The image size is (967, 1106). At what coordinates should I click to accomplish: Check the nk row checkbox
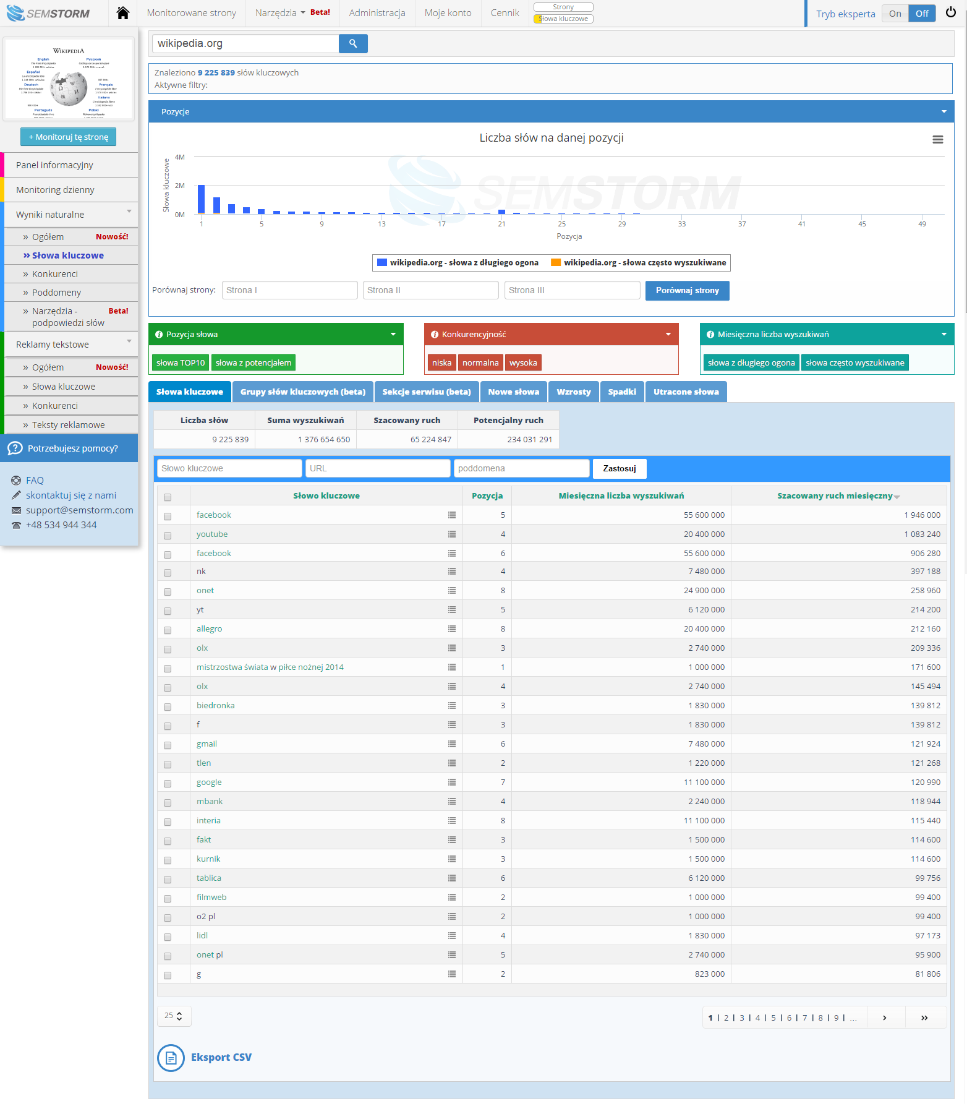(x=168, y=573)
